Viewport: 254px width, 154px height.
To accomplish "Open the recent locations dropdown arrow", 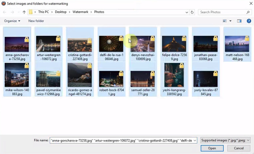I will (x=18, y=12).
